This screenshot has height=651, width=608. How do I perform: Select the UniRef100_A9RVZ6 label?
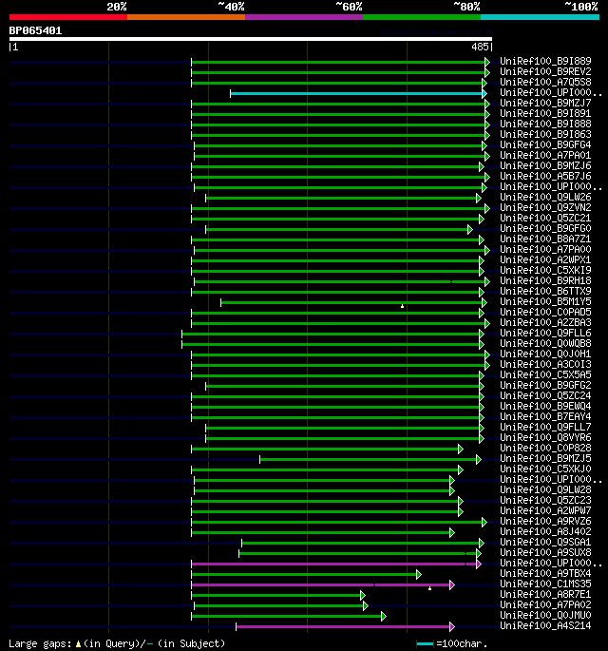pos(545,522)
